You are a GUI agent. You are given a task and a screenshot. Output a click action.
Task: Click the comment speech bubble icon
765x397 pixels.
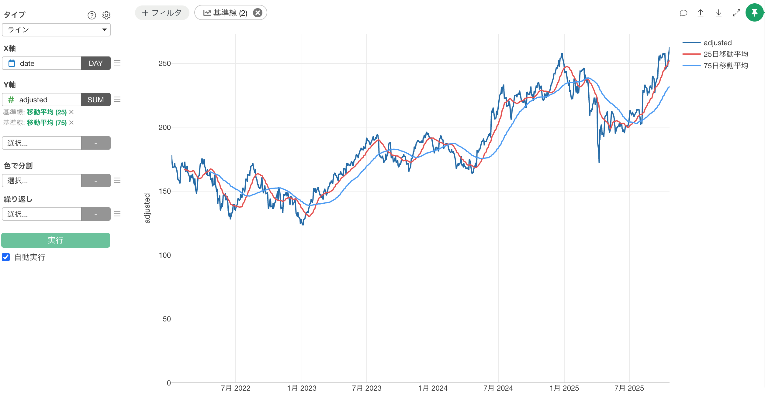(683, 13)
